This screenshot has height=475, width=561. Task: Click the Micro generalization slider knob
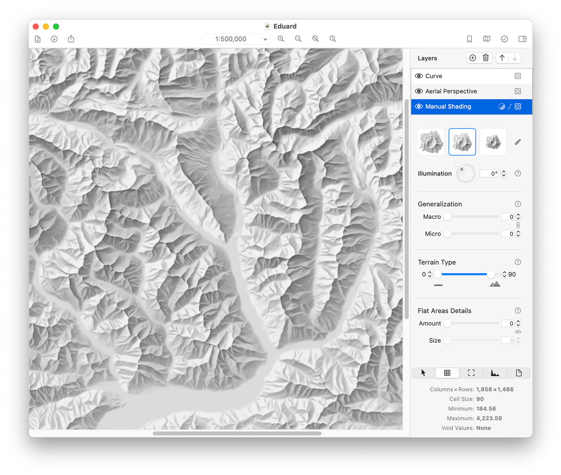click(x=447, y=234)
